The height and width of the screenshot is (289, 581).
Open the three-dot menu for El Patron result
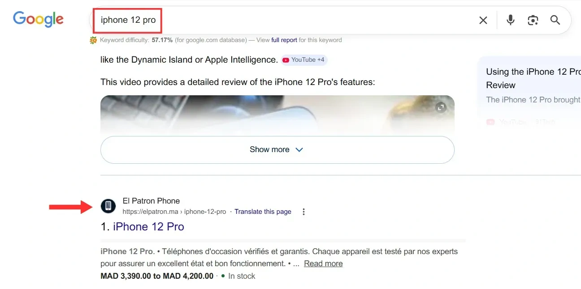(x=304, y=212)
